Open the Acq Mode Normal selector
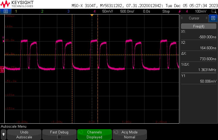This screenshot has width=218, height=140. click(x=129, y=135)
